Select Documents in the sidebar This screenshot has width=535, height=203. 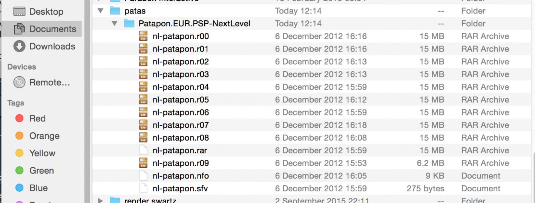[x=41, y=29]
